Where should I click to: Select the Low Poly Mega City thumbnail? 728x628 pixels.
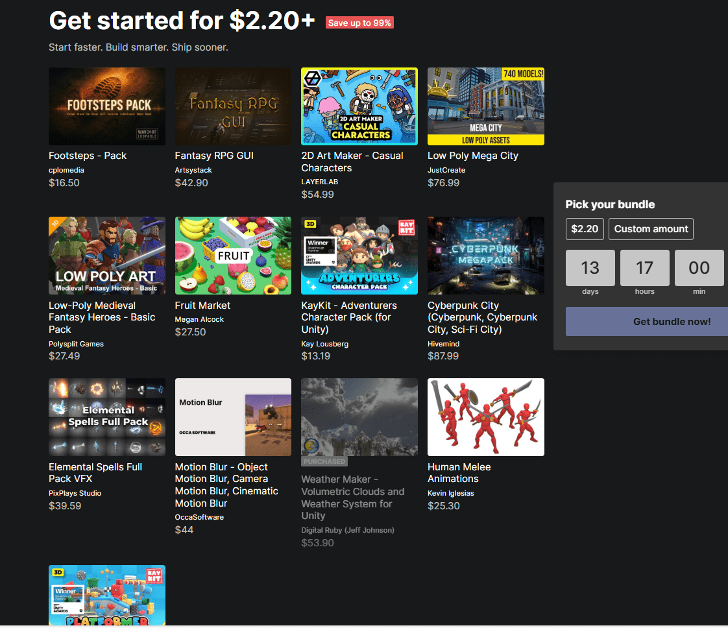[485, 106]
